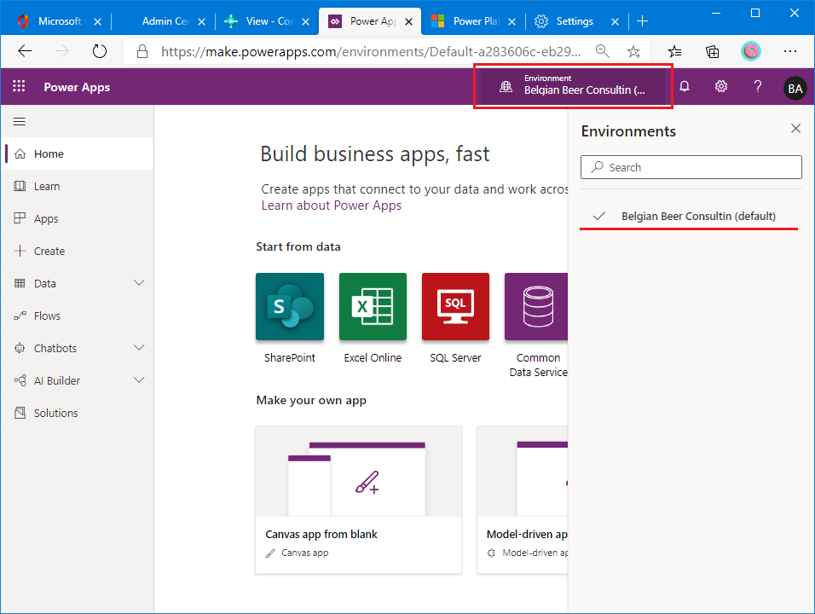Close the Power Platform tab
The width and height of the screenshot is (815, 614).
[512, 21]
